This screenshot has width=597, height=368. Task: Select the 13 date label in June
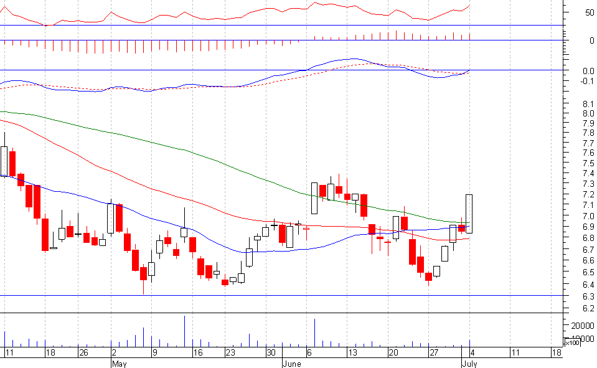click(352, 353)
